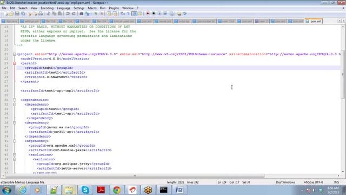Screen dimensions: 346x195
Task: Open the Language menu
Action: (x=63, y=8)
